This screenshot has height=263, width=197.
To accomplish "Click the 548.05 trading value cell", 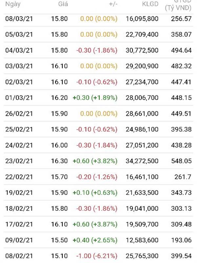I will (x=181, y=161).
